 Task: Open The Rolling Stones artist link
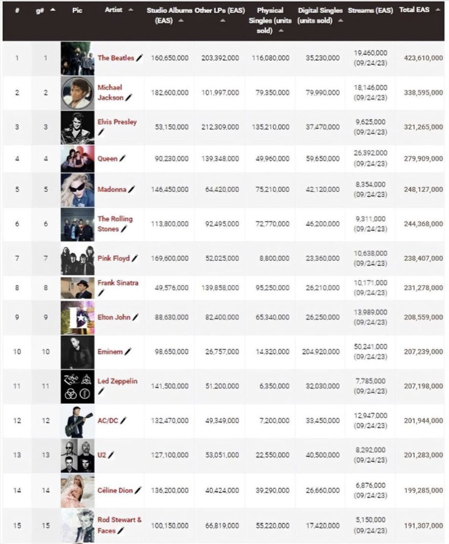(x=115, y=219)
